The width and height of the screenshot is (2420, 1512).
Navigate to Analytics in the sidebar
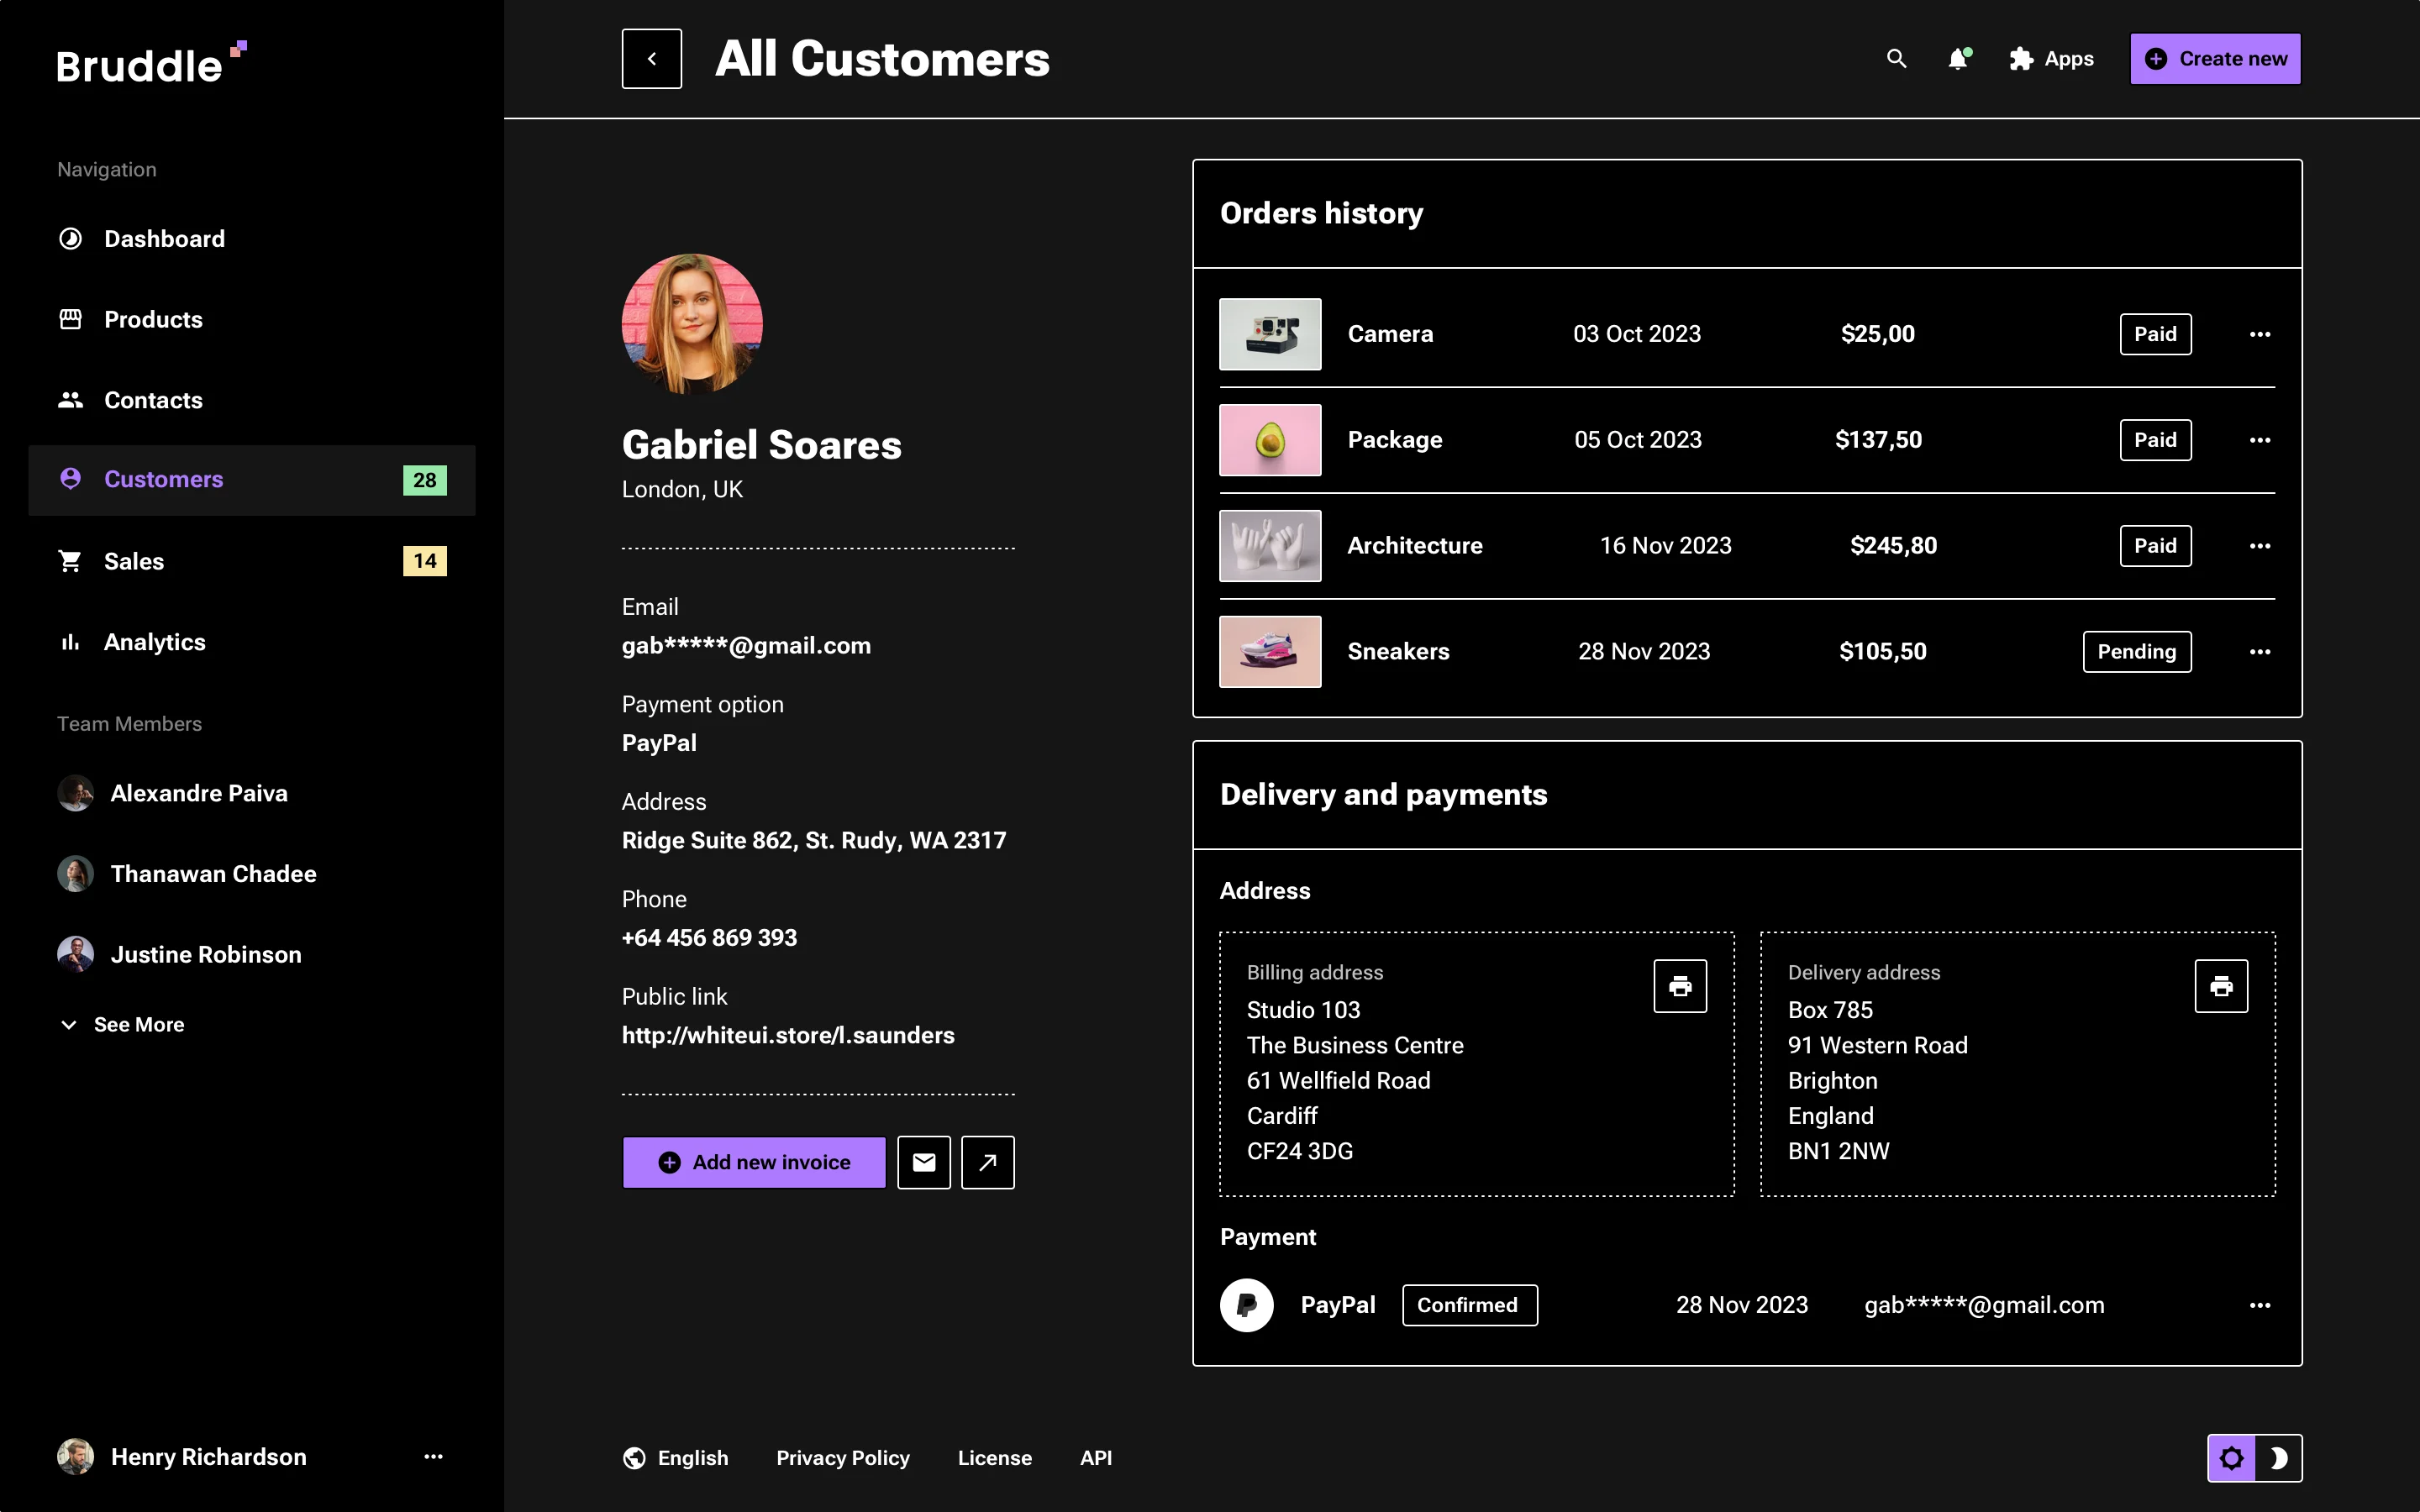[154, 641]
